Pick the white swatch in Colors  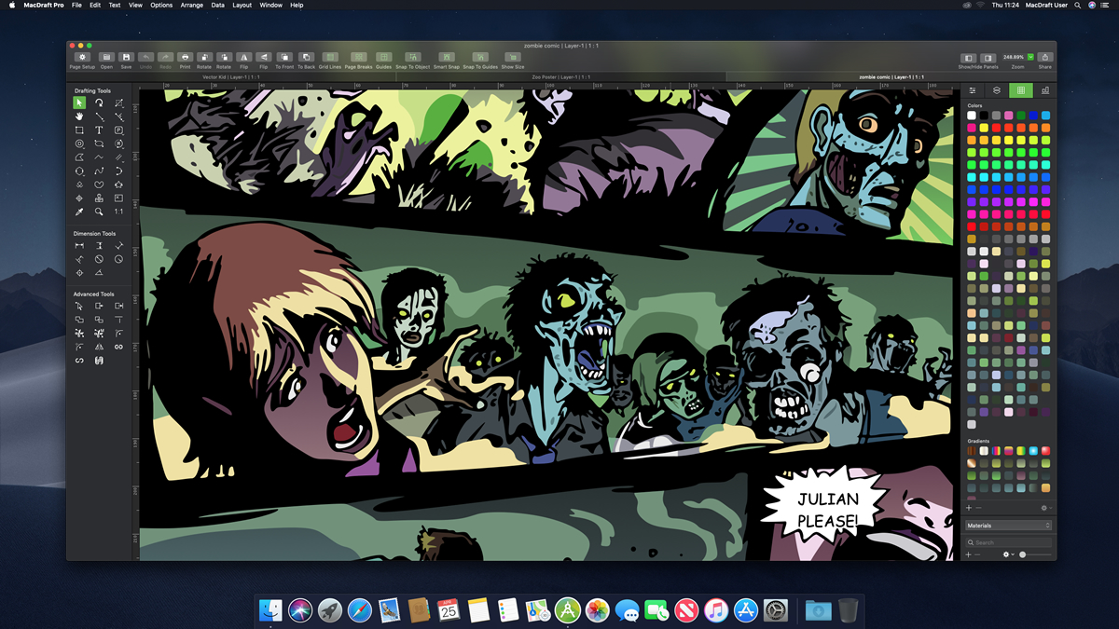point(972,116)
